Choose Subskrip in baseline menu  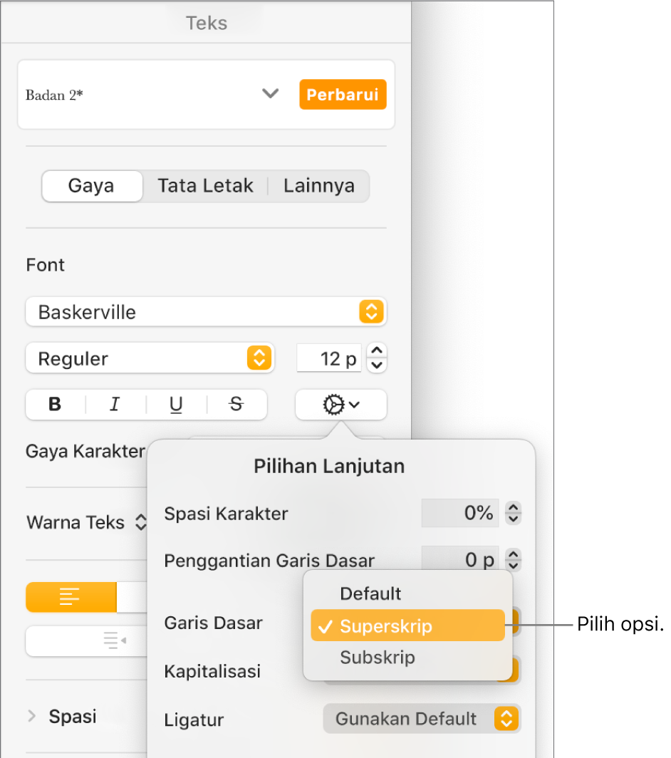pyautogui.click(x=407, y=658)
